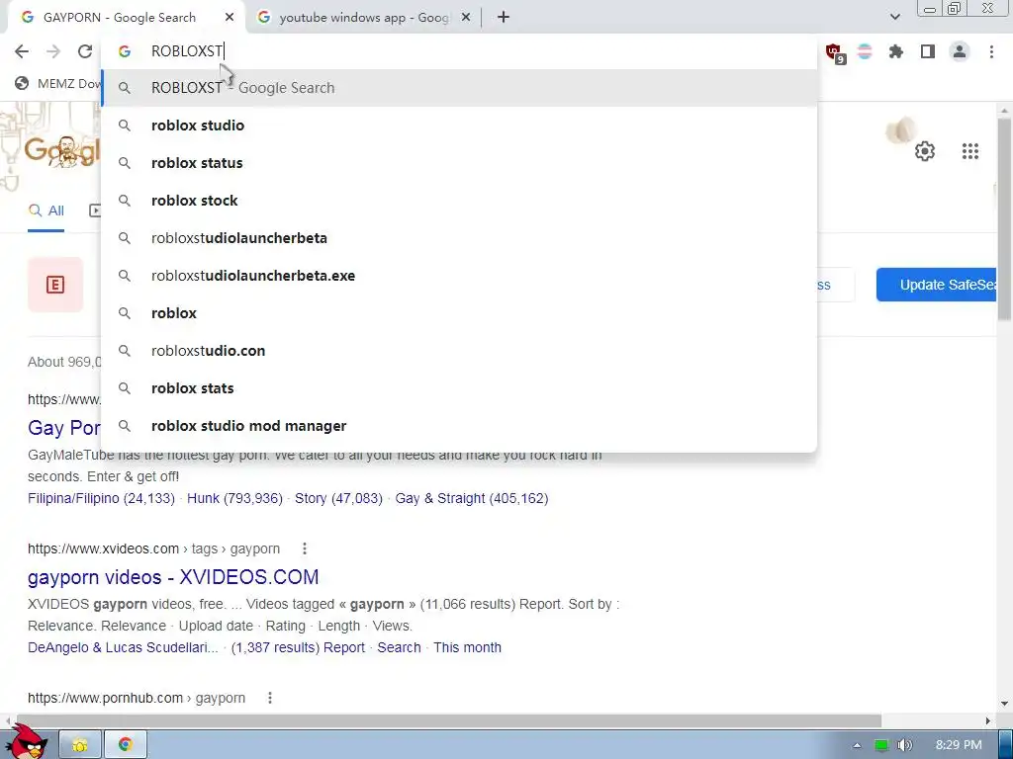Open a new browser tab
Screen dimensions: 1013x759
[x=504, y=18]
